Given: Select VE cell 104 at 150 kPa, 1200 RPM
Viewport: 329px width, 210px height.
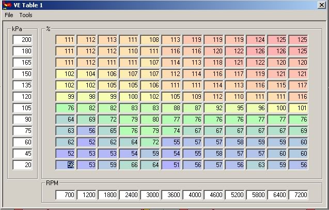Looking at the screenshot, I should click(x=86, y=74).
